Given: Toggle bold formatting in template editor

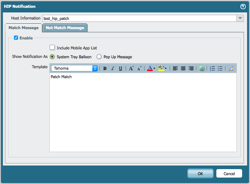Looking at the screenshot, I should click(x=105, y=69).
